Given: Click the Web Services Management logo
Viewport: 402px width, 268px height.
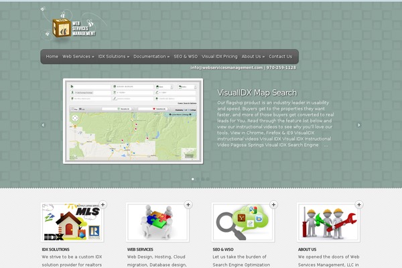Looking at the screenshot, I should click(74, 26).
